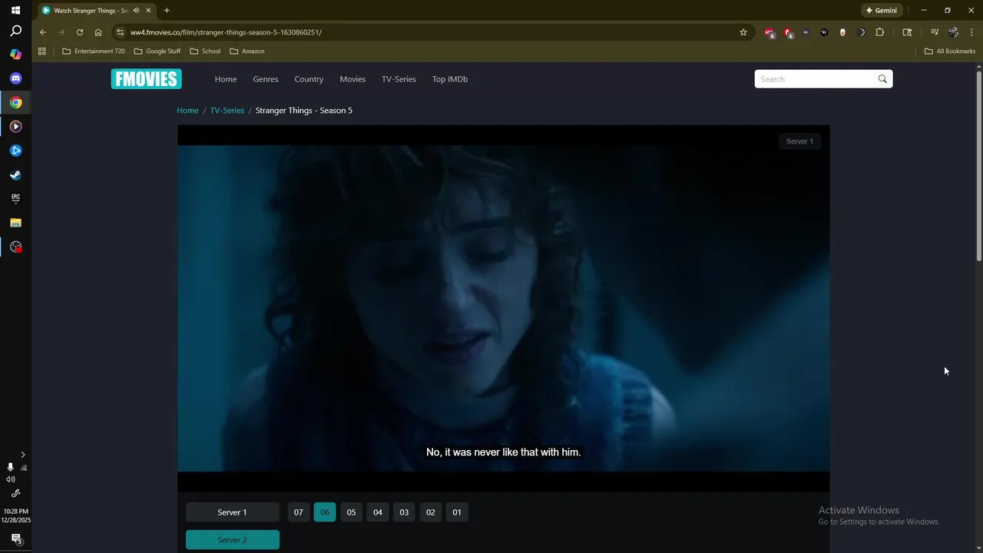983x553 pixels.
Task: Open the browser home page
Action: [98, 32]
